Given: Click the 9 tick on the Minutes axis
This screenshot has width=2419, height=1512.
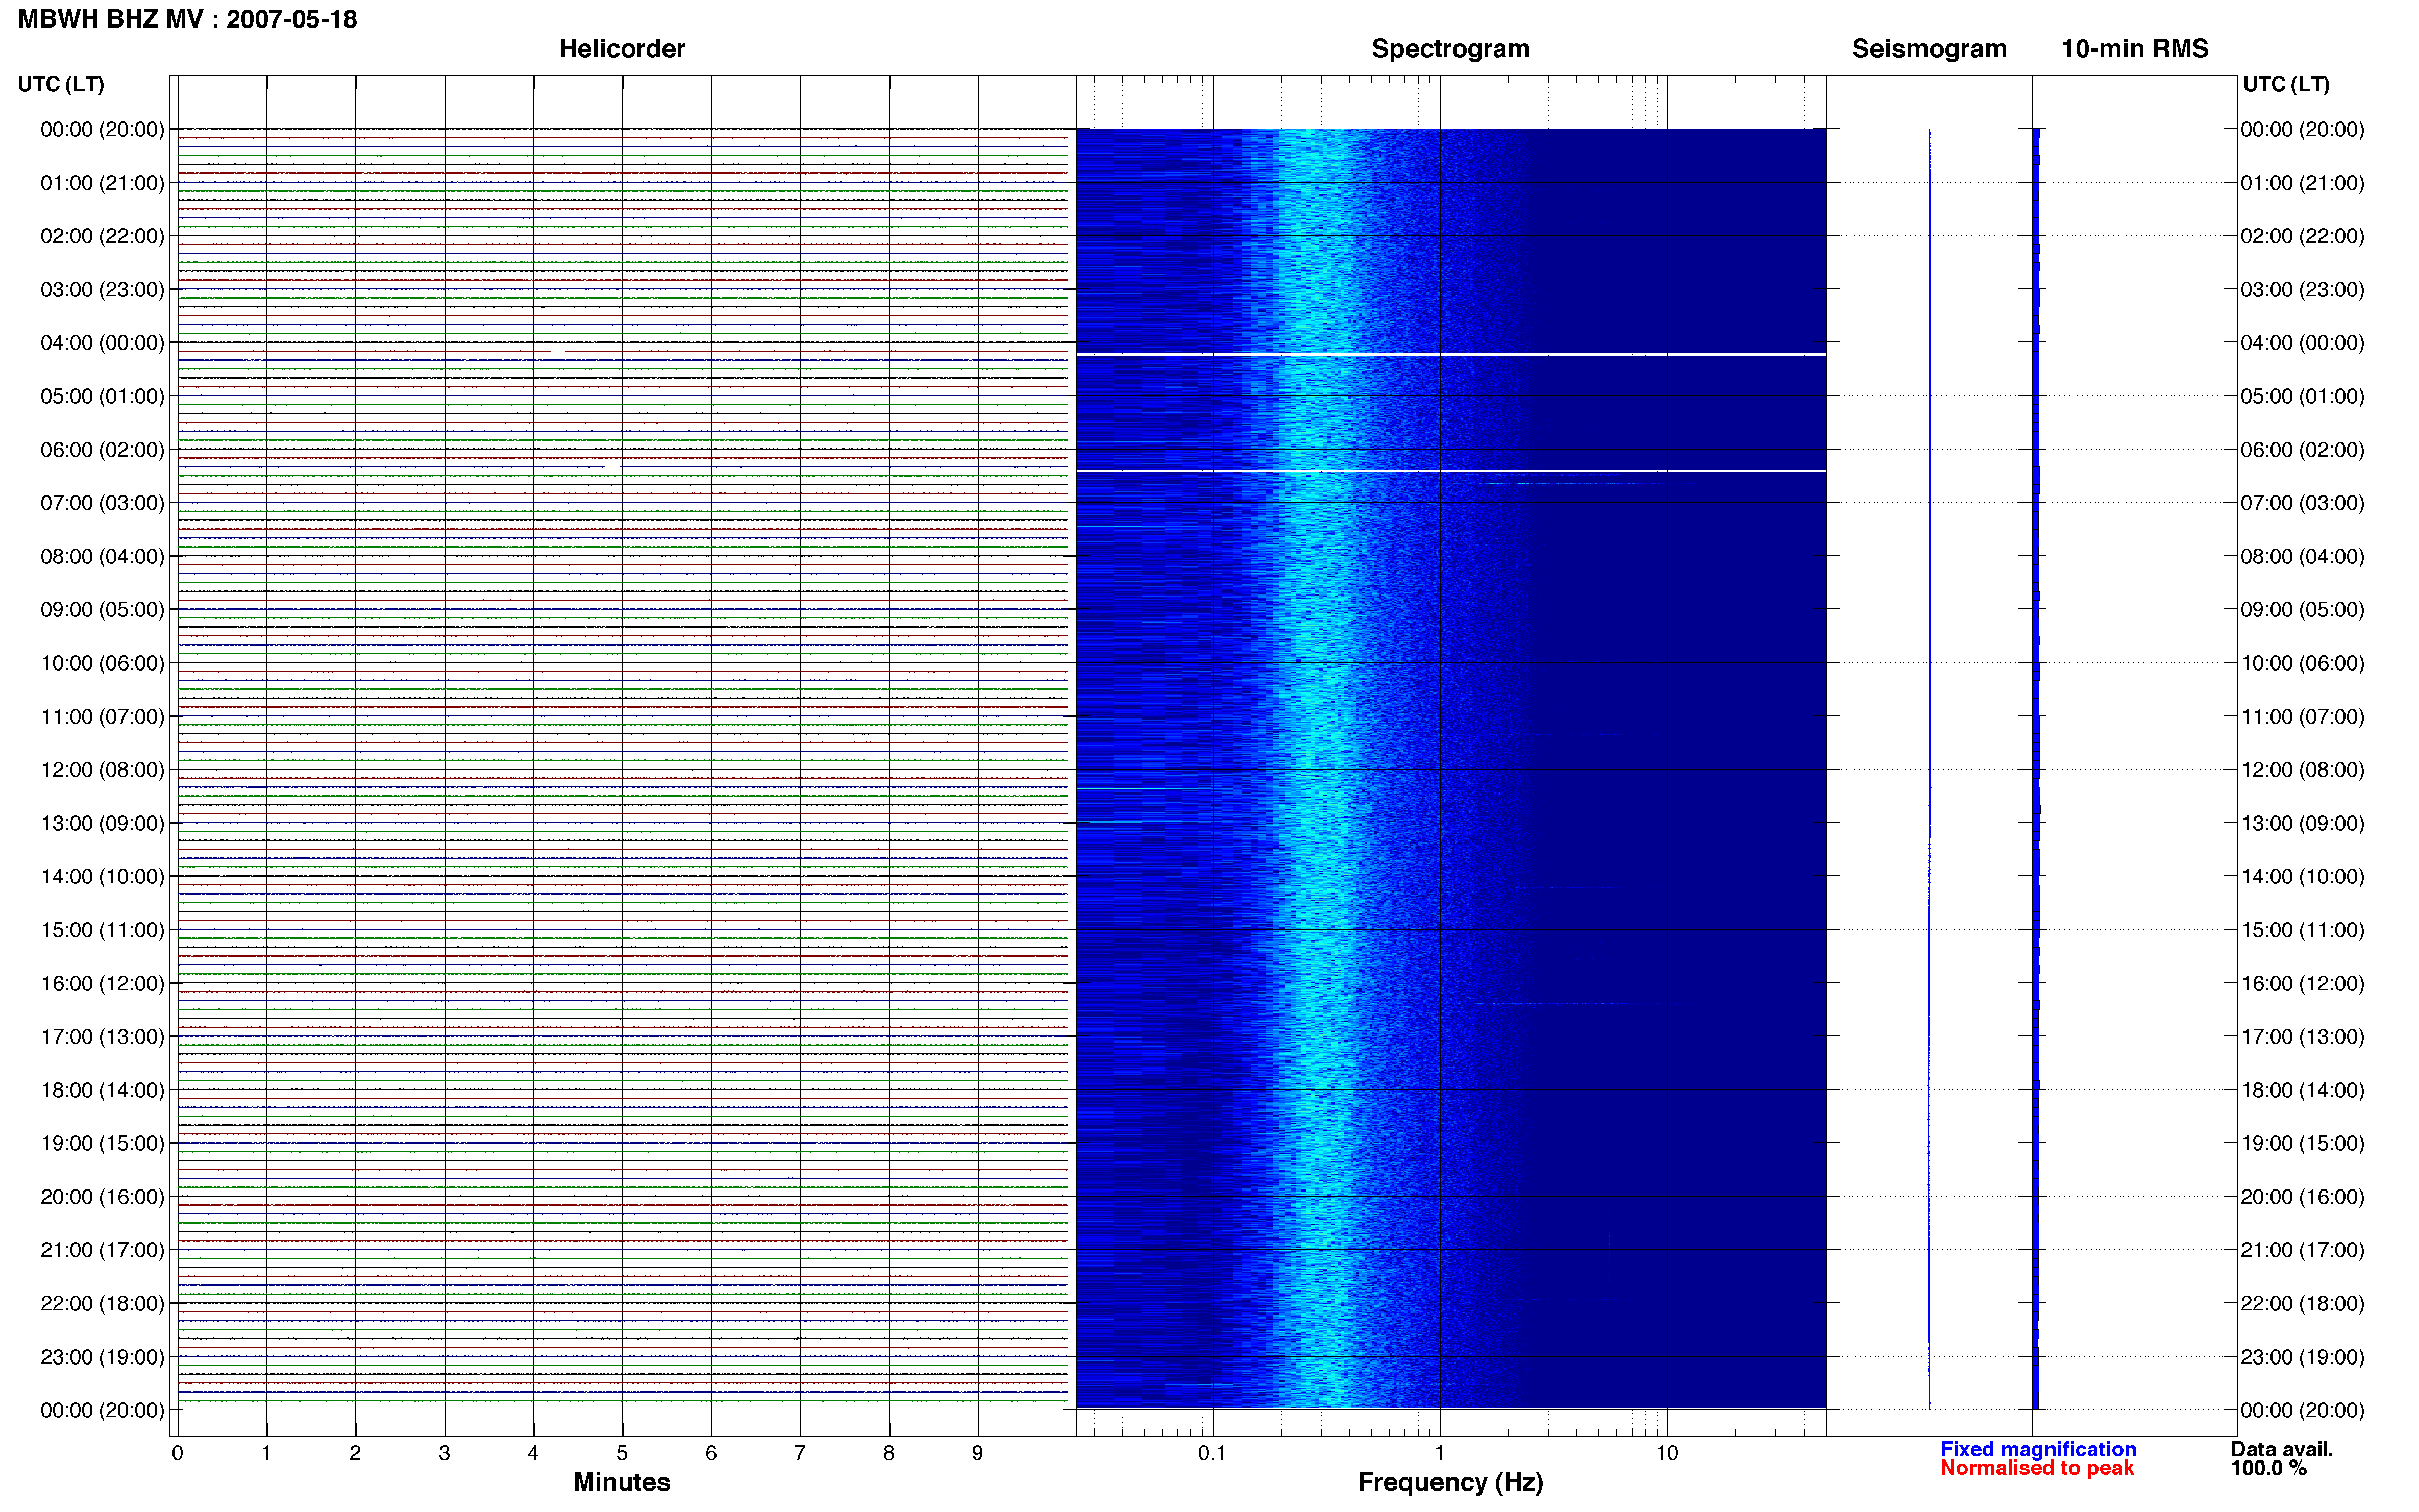Looking at the screenshot, I should click(978, 1453).
